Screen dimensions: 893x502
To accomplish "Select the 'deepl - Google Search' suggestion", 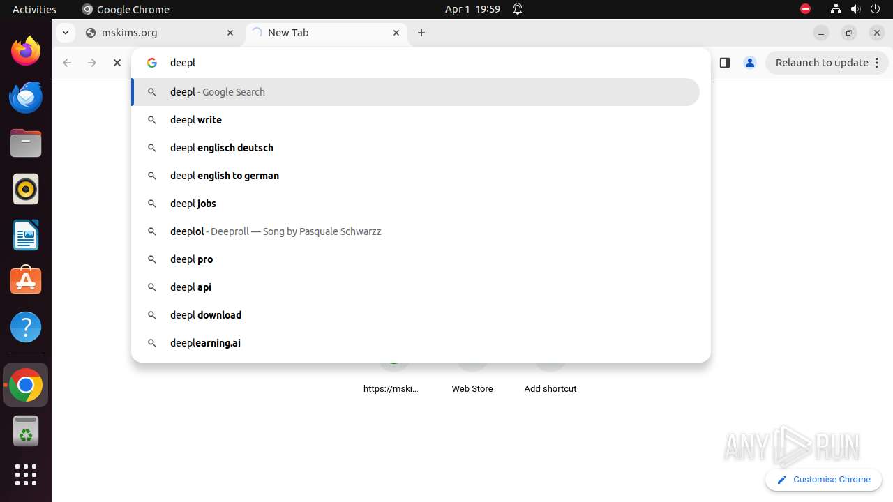I will tap(415, 92).
